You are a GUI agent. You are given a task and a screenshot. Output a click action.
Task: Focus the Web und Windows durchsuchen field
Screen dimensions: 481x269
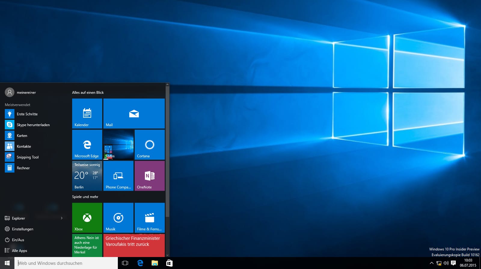pyautogui.click(x=66, y=263)
